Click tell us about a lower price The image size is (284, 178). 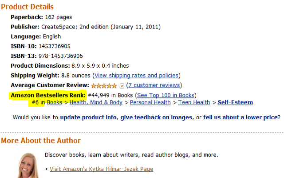(x=241, y=117)
